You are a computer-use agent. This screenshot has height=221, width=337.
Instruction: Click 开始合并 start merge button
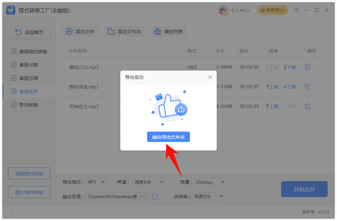[304, 189]
